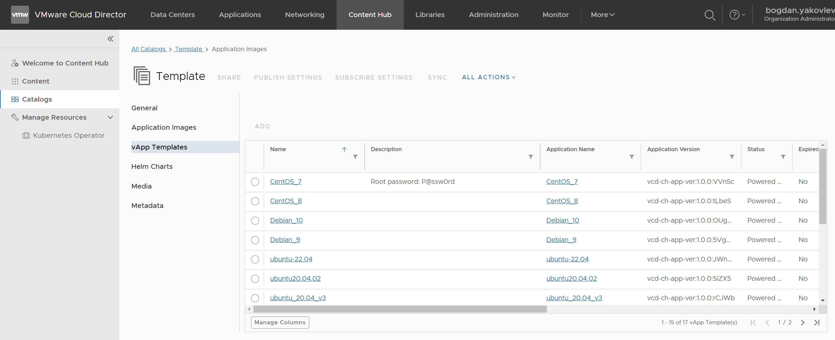Screen dimensions: 835x340
Task: Click the table scroll-right arrow
Action: coord(815,309)
